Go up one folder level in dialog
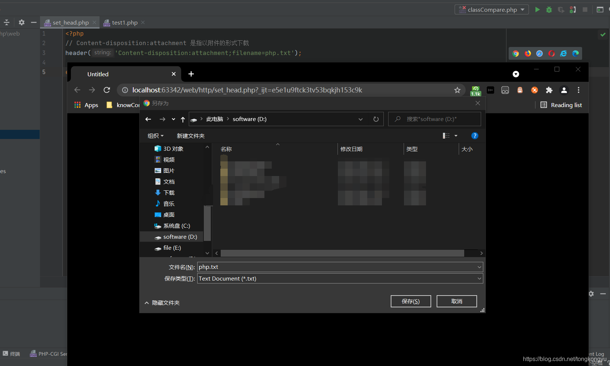The height and width of the screenshot is (366, 610). coord(183,119)
